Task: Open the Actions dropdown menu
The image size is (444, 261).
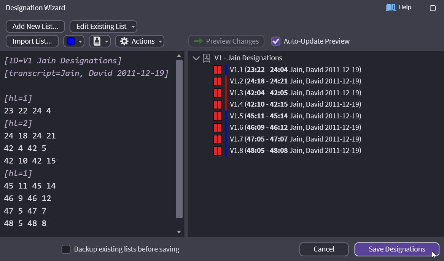Action: (140, 41)
